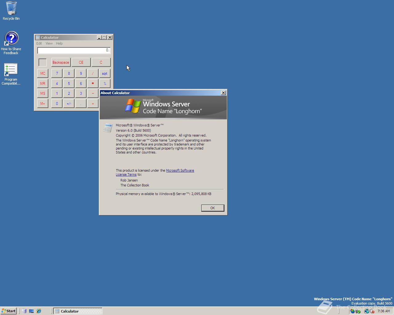Minimize the Calculator window

[x=99, y=38]
